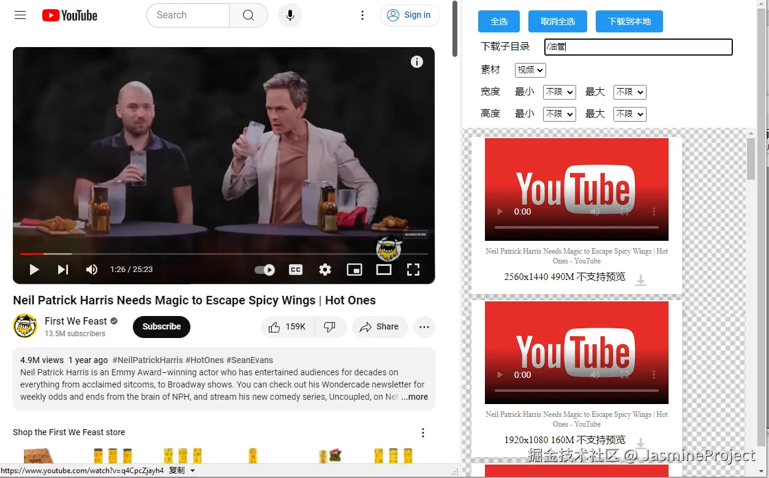This screenshot has height=478, width=769.
Task: Click 下载到本地 download button
Action: click(x=629, y=21)
